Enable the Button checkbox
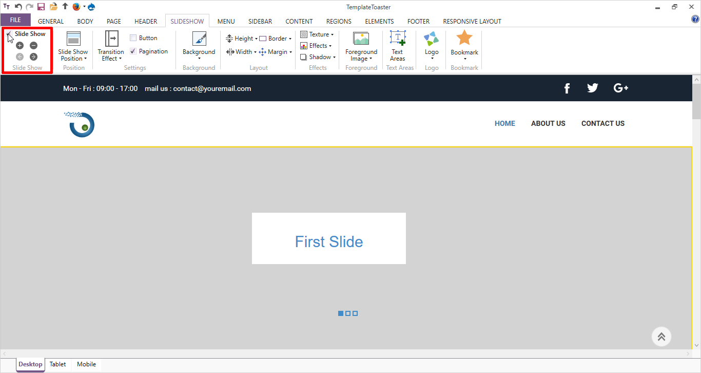Image resolution: width=701 pixels, height=373 pixels. [x=133, y=38]
